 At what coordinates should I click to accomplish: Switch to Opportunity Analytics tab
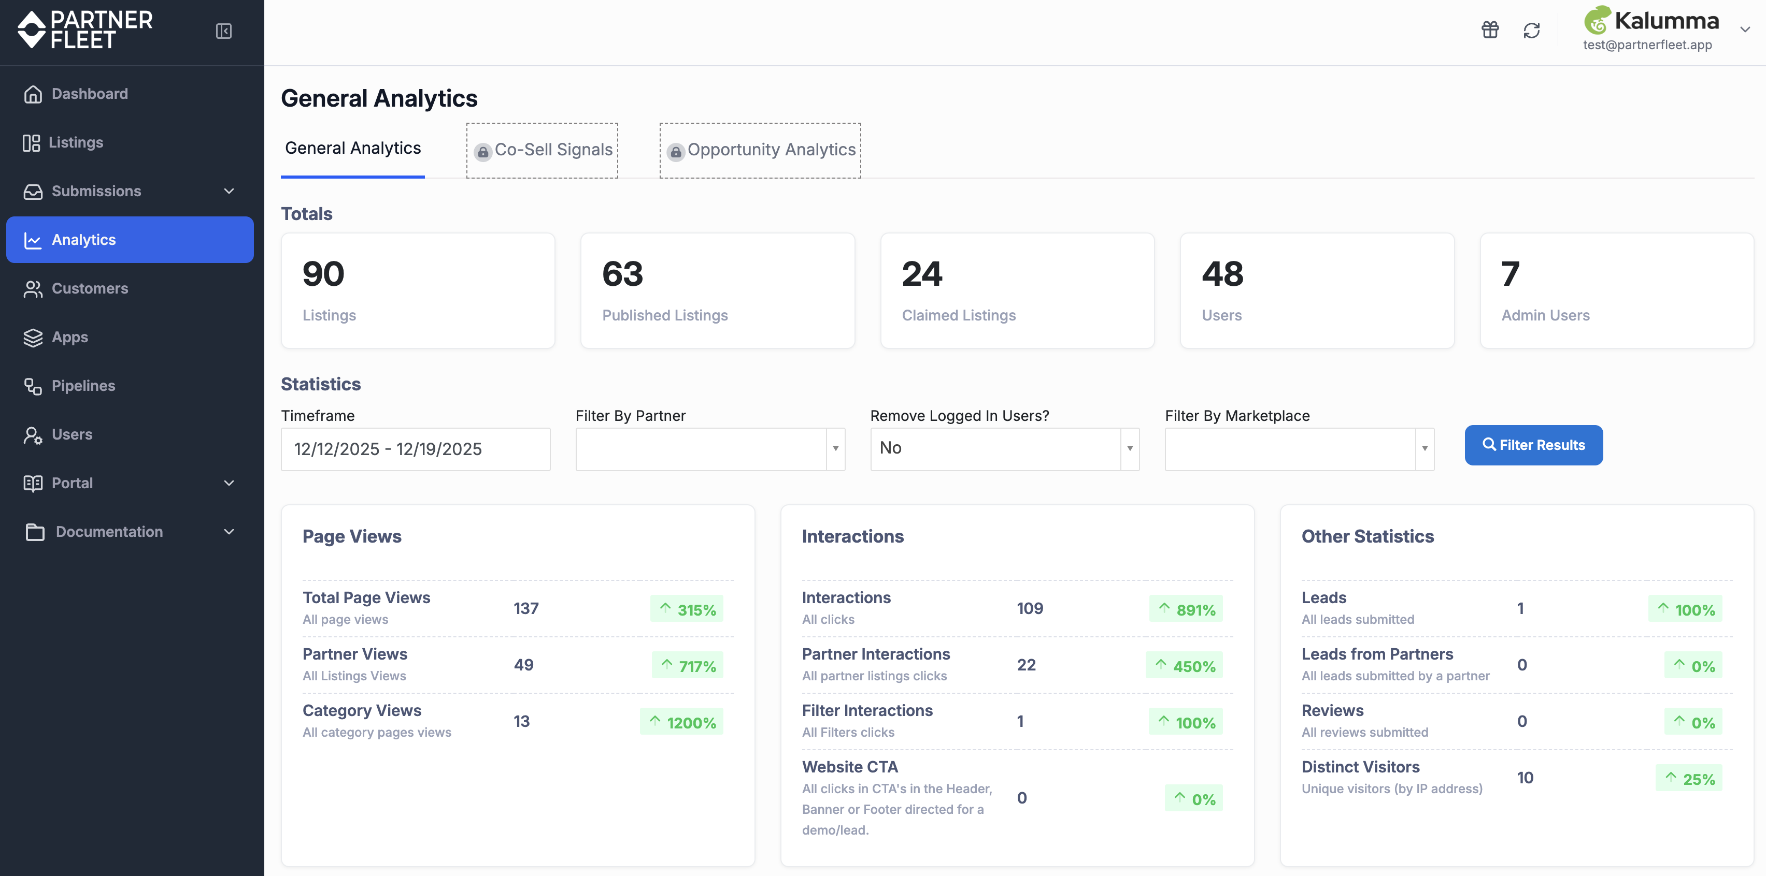(x=760, y=151)
